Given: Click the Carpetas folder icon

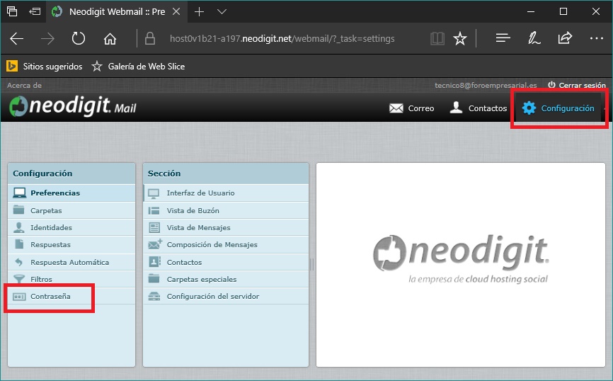Looking at the screenshot, I should tap(18, 210).
